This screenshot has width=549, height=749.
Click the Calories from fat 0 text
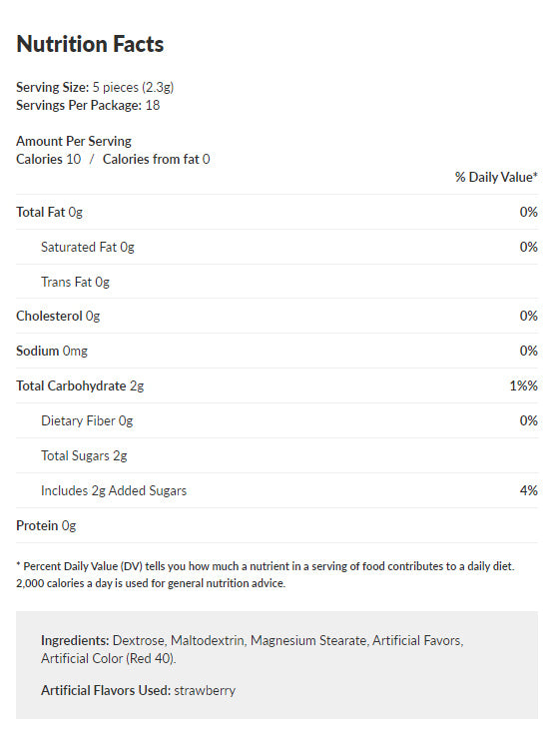point(156,159)
